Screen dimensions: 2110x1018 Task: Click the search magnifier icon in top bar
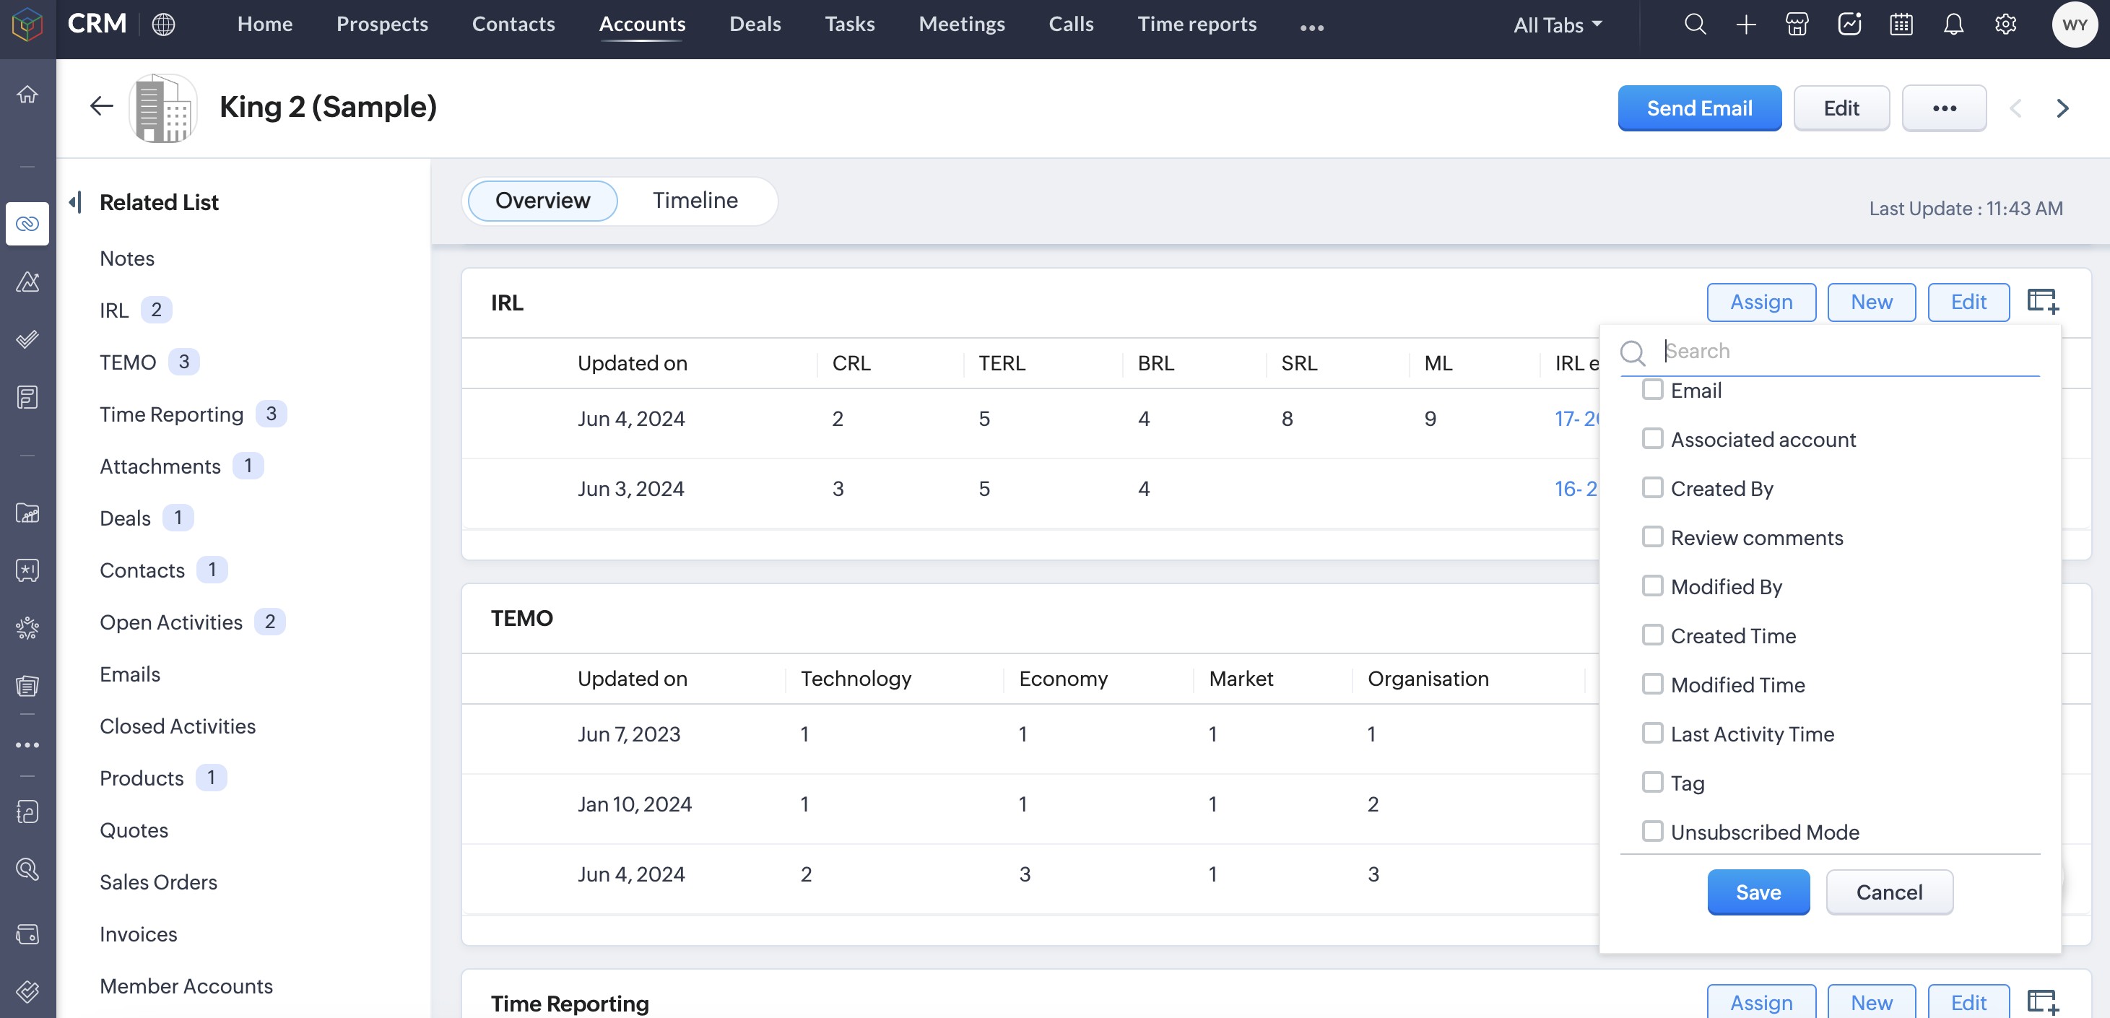coord(1695,25)
